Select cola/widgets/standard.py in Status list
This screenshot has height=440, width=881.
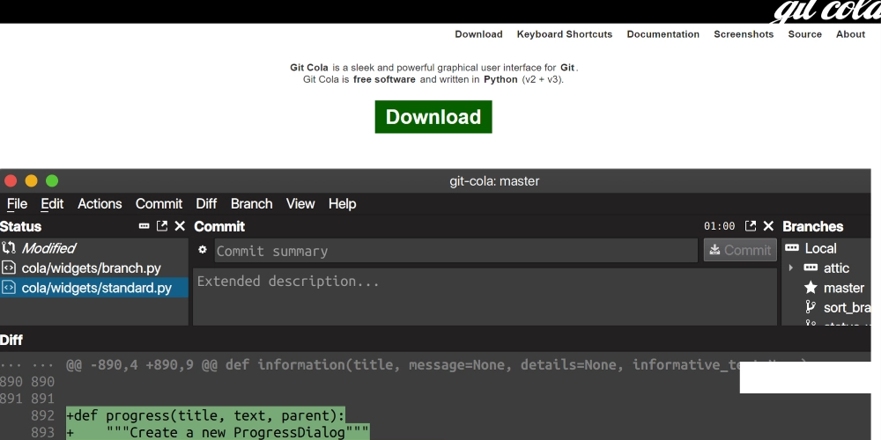point(96,288)
